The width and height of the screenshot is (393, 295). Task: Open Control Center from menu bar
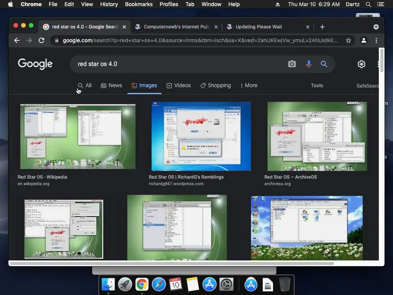[380, 4]
